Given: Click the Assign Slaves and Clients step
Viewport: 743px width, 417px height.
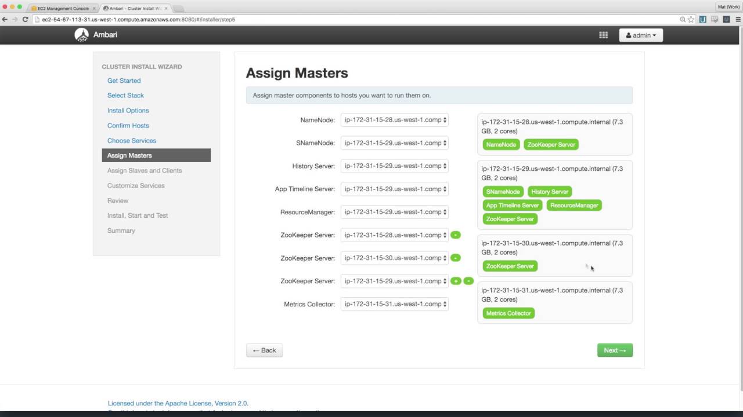Looking at the screenshot, I should point(145,171).
